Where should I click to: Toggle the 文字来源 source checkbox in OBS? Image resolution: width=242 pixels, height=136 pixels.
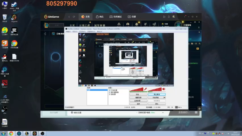[x=110, y=90]
